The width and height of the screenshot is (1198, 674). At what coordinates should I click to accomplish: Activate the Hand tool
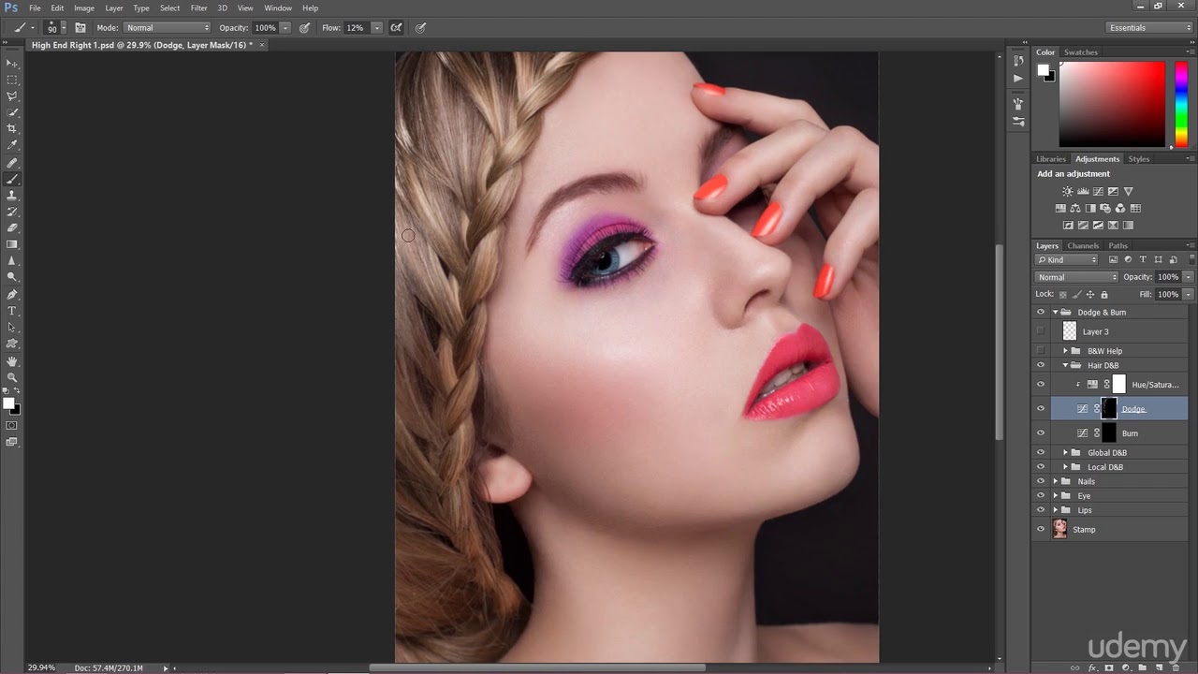(x=12, y=360)
